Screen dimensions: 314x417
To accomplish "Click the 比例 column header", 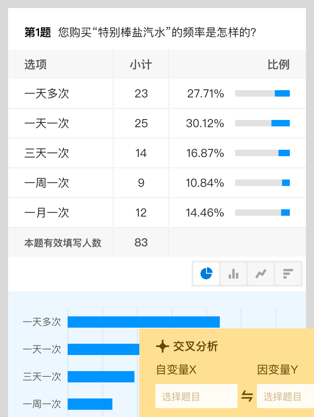I will [x=279, y=64].
